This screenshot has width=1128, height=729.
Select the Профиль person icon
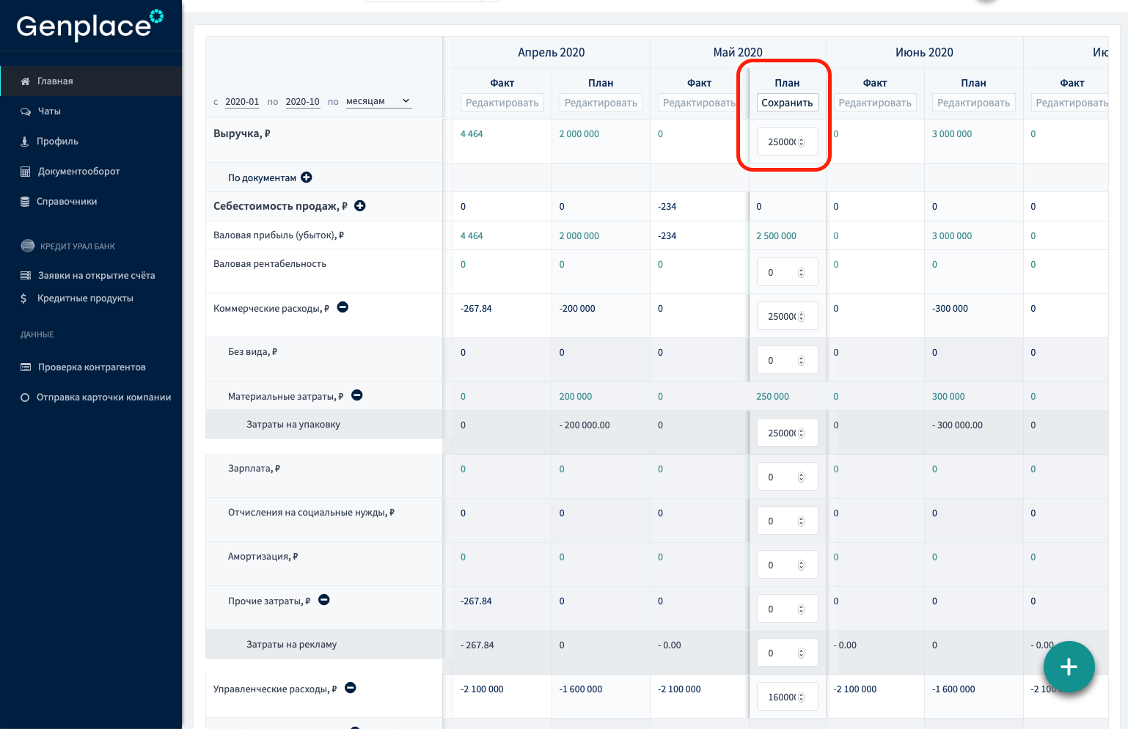(x=24, y=142)
